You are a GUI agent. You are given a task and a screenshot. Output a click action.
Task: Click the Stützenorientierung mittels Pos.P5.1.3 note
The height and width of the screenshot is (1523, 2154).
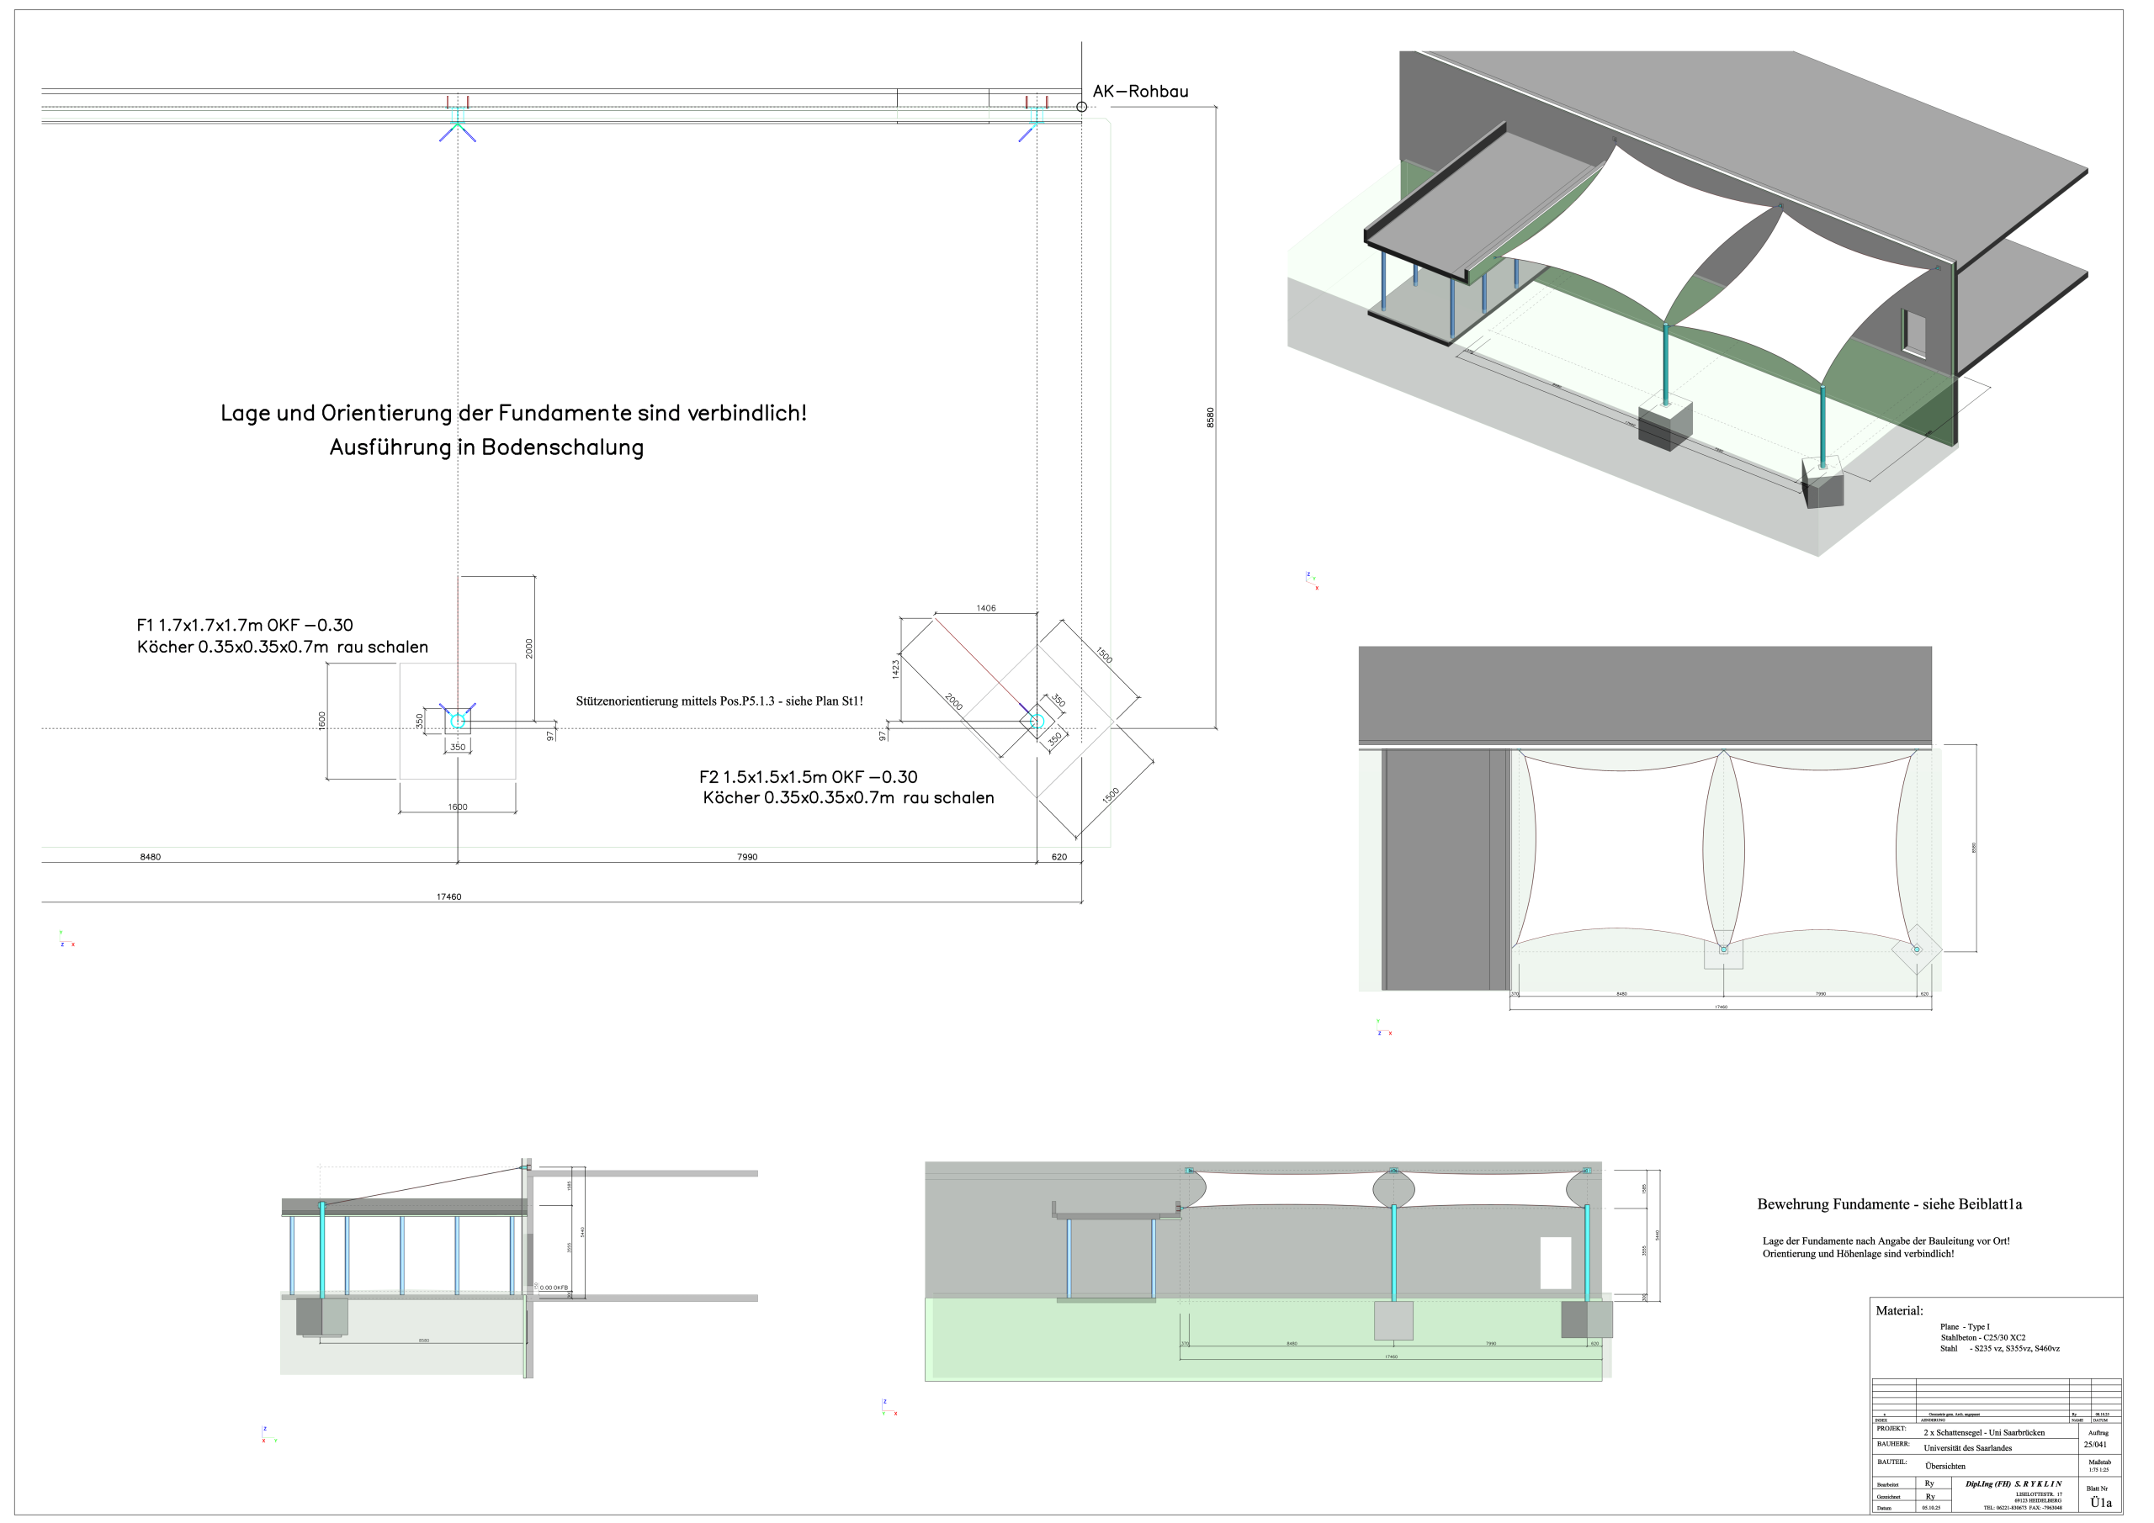coord(719,701)
